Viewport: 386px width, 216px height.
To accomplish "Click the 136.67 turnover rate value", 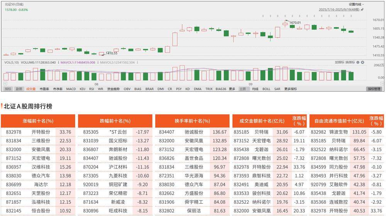I will 220,132.
